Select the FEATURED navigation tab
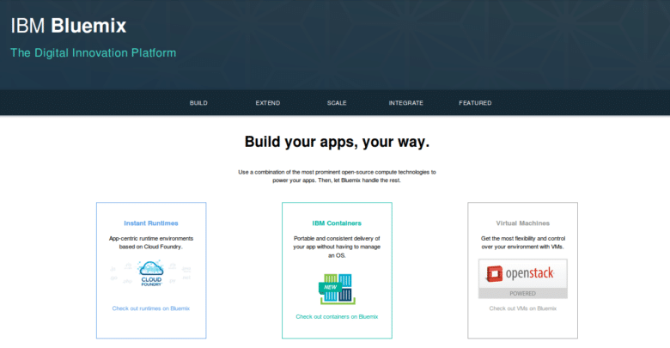 pyautogui.click(x=475, y=103)
